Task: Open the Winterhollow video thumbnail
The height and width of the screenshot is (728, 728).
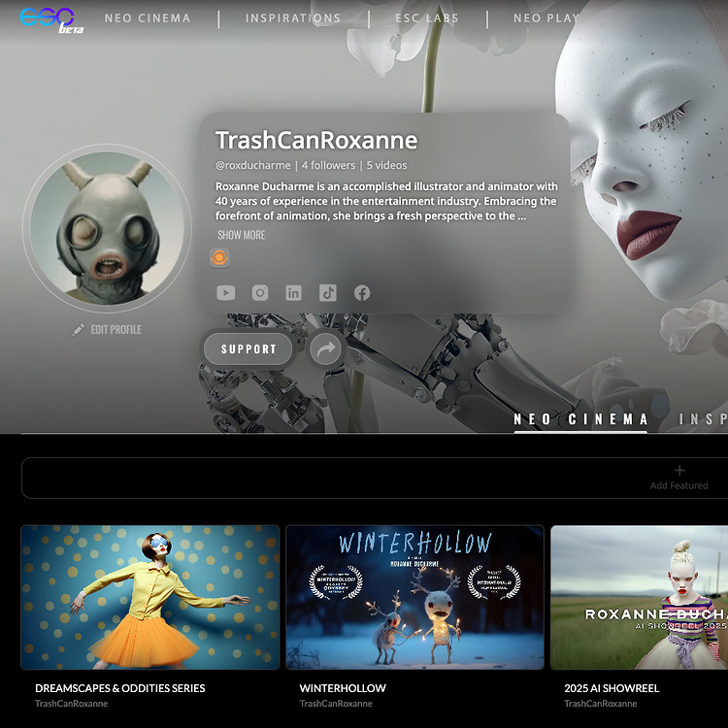Action: [x=415, y=598]
